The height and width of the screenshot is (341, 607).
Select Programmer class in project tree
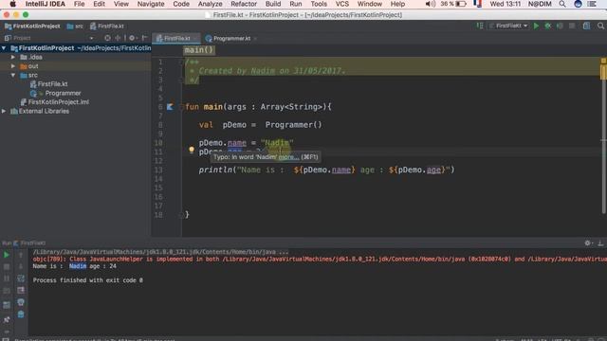[56, 93]
